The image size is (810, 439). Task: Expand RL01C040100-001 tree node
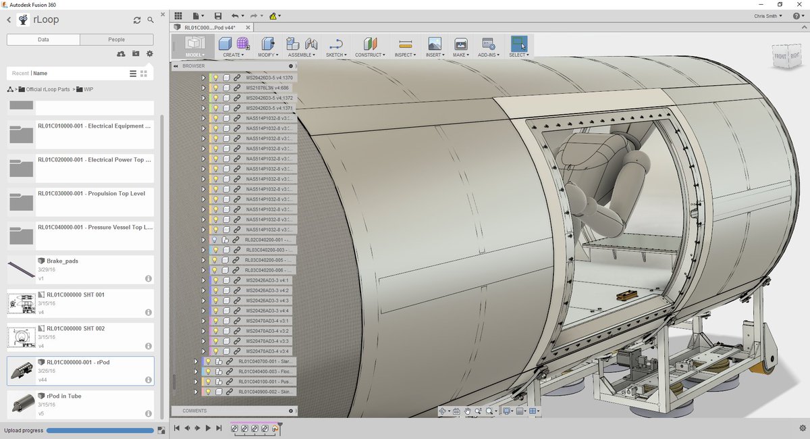[x=196, y=382]
